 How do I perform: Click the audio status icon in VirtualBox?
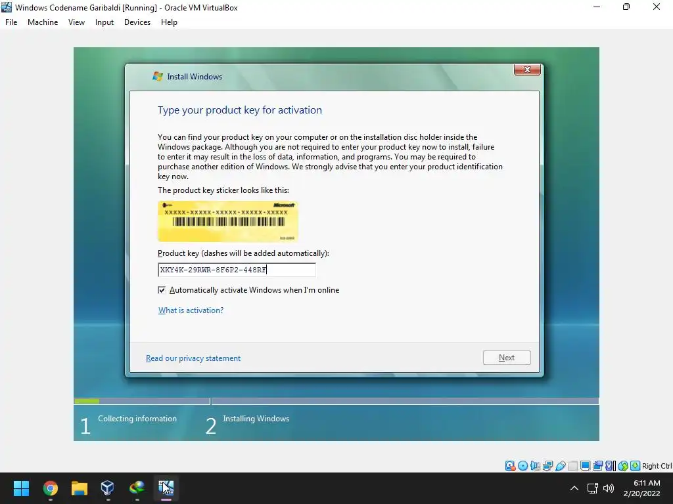point(535,466)
